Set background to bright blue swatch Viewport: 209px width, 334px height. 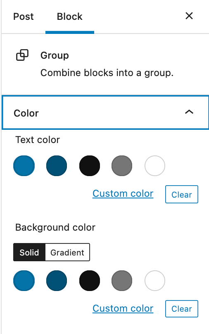pyautogui.click(x=24, y=281)
